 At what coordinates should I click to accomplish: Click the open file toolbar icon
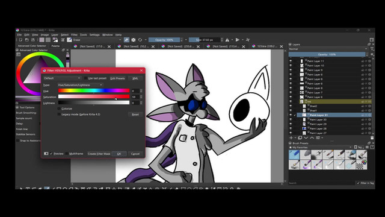26,40
